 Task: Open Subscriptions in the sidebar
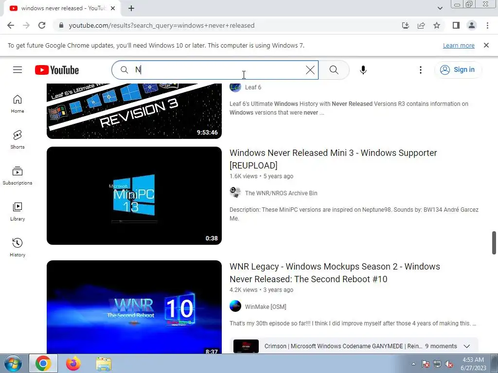point(18,176)
